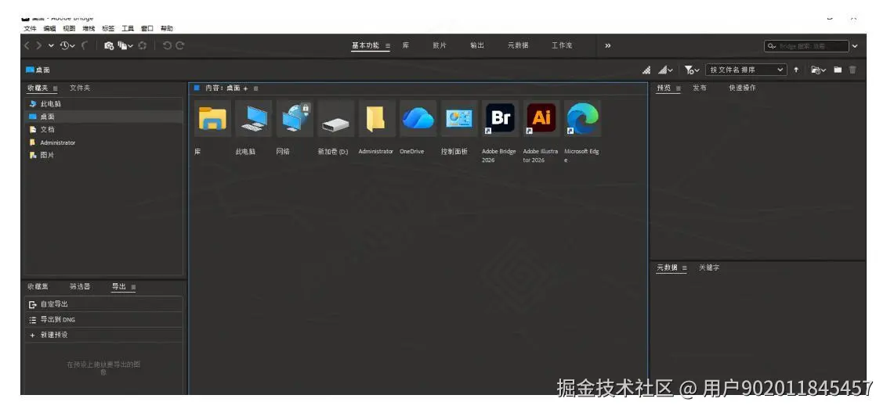Show more workspaces via double chevron
Image resolution: width=887 pixels, height=413 pixels.
607,46
